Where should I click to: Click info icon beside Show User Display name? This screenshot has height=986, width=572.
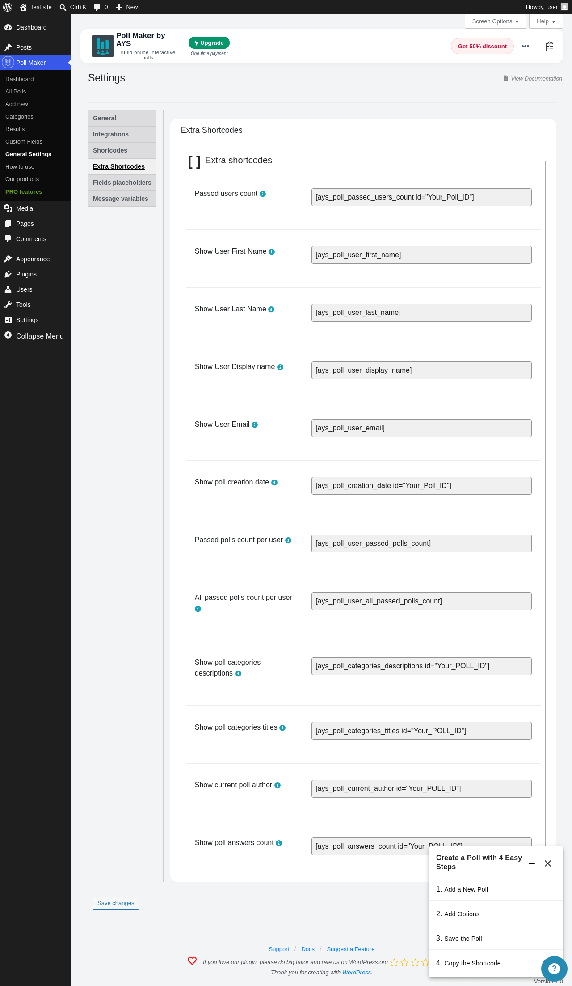click(x=280, y=367)
